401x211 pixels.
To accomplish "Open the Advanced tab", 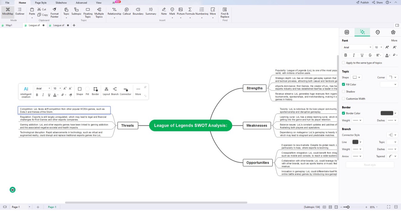I will [x=81, y=3].
